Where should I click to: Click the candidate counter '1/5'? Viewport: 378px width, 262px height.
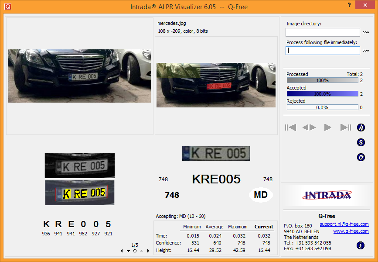tap(135, 245)
